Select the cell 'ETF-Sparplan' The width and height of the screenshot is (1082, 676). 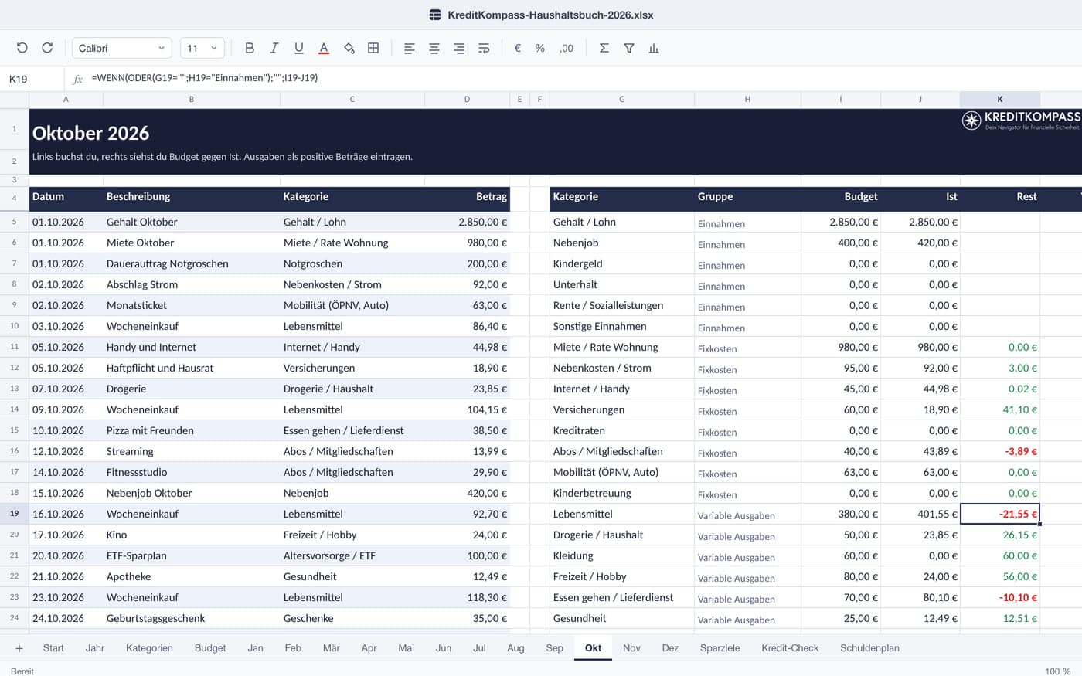192,555
